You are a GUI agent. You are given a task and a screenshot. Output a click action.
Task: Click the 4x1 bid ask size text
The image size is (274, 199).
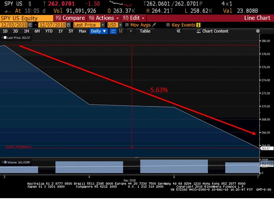(227, 4)
